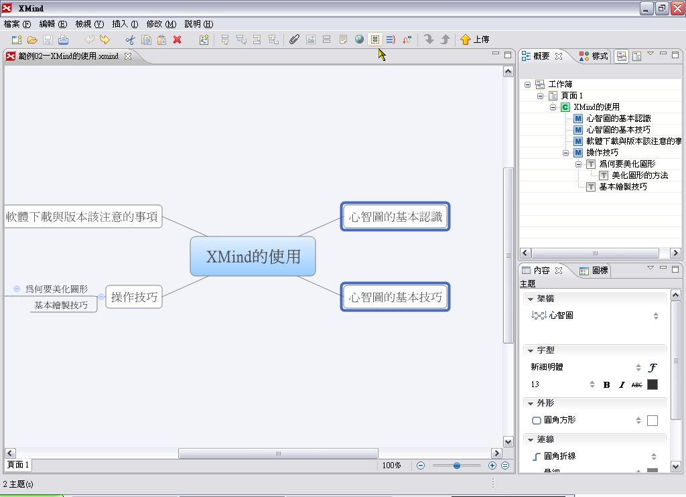The image size is (686, 497).
Task: Open the 插入 menu
Action: [125, 24]
